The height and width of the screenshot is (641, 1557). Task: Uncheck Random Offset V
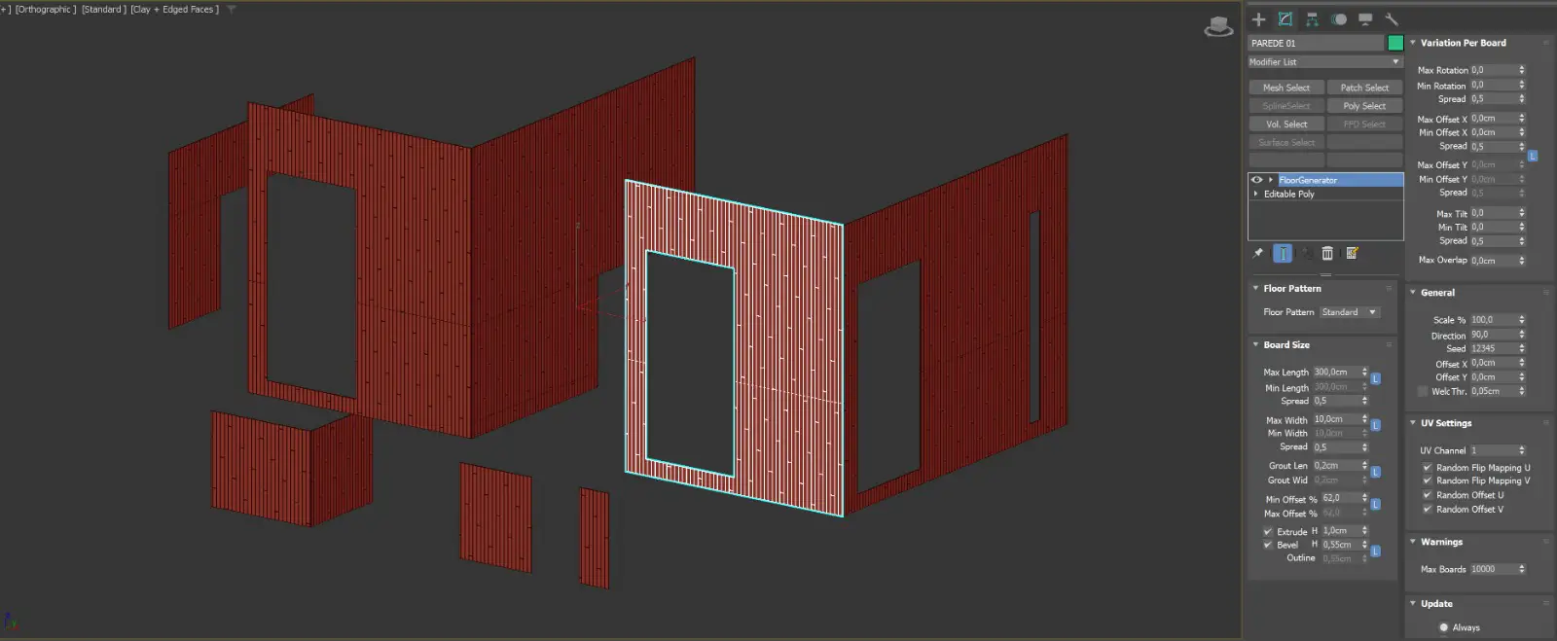point(1428,510)
